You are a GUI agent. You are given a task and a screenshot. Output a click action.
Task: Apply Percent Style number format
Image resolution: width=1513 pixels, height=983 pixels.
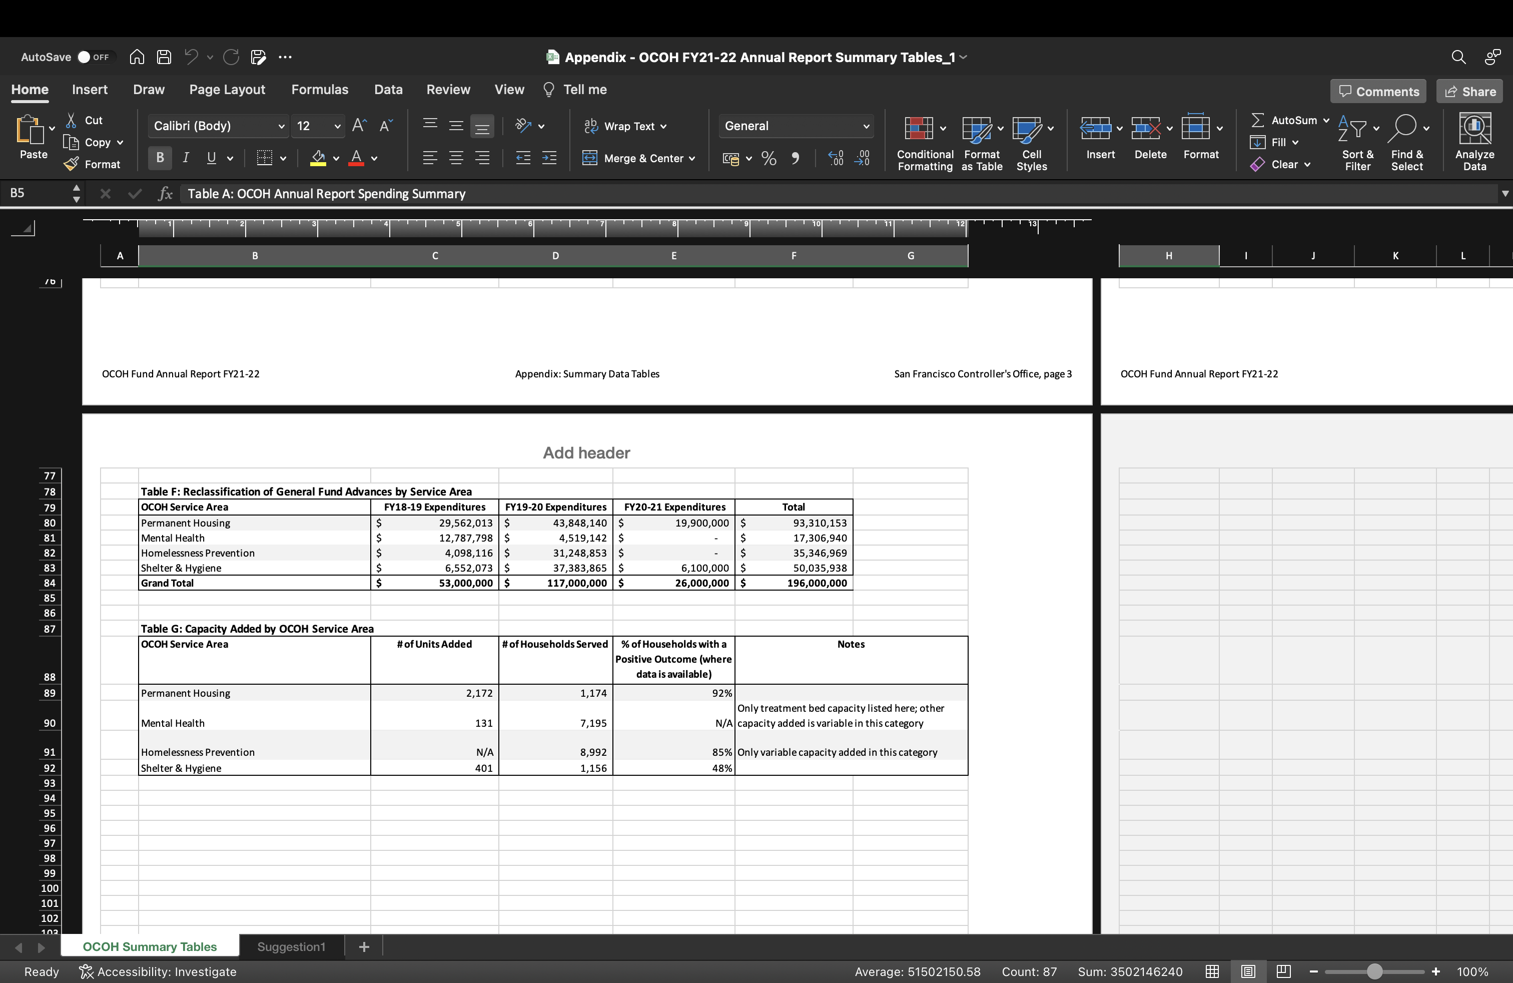coord(768,158)
